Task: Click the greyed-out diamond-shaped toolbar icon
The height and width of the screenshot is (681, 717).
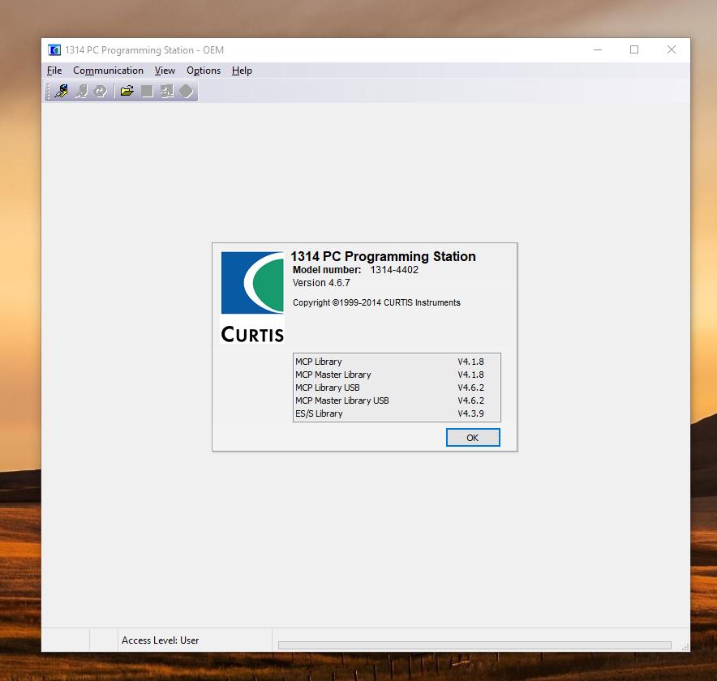Action: (186, 92)
